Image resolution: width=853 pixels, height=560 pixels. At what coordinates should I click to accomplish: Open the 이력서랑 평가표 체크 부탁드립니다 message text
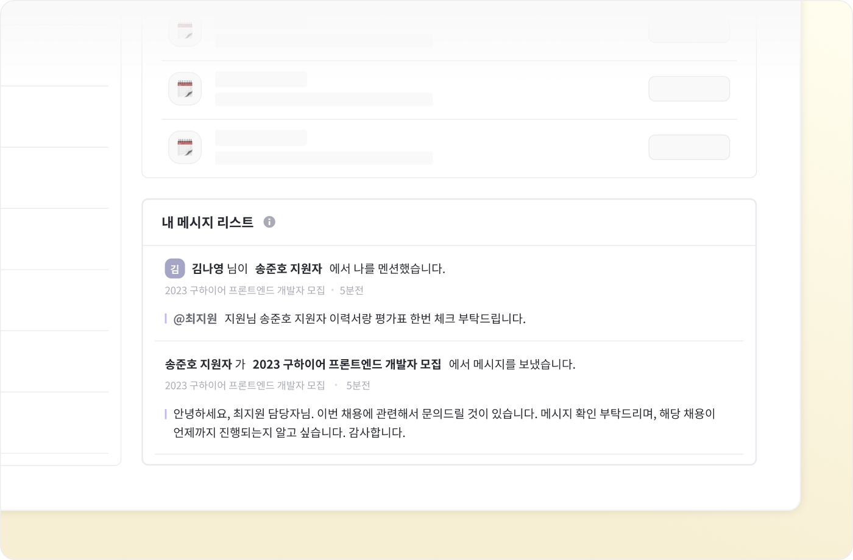(x=375, y=318)
